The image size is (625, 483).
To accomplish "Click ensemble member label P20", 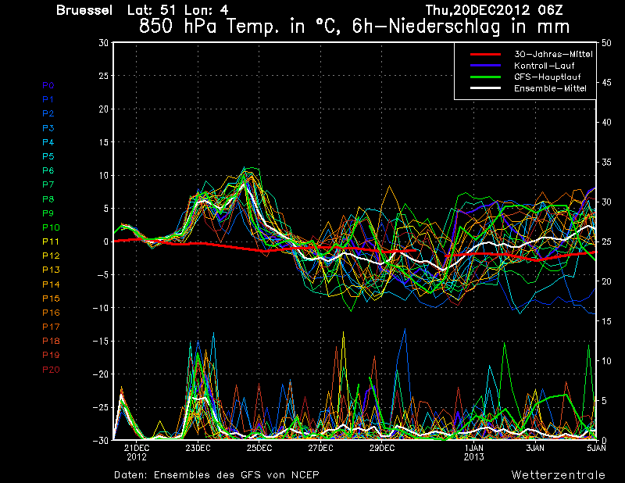I will [51, 369].
